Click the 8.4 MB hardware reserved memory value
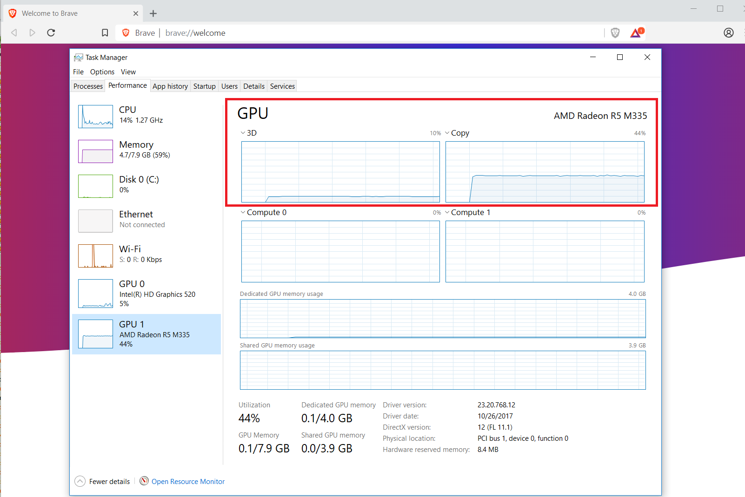745x497 pixels. point(488,450)
